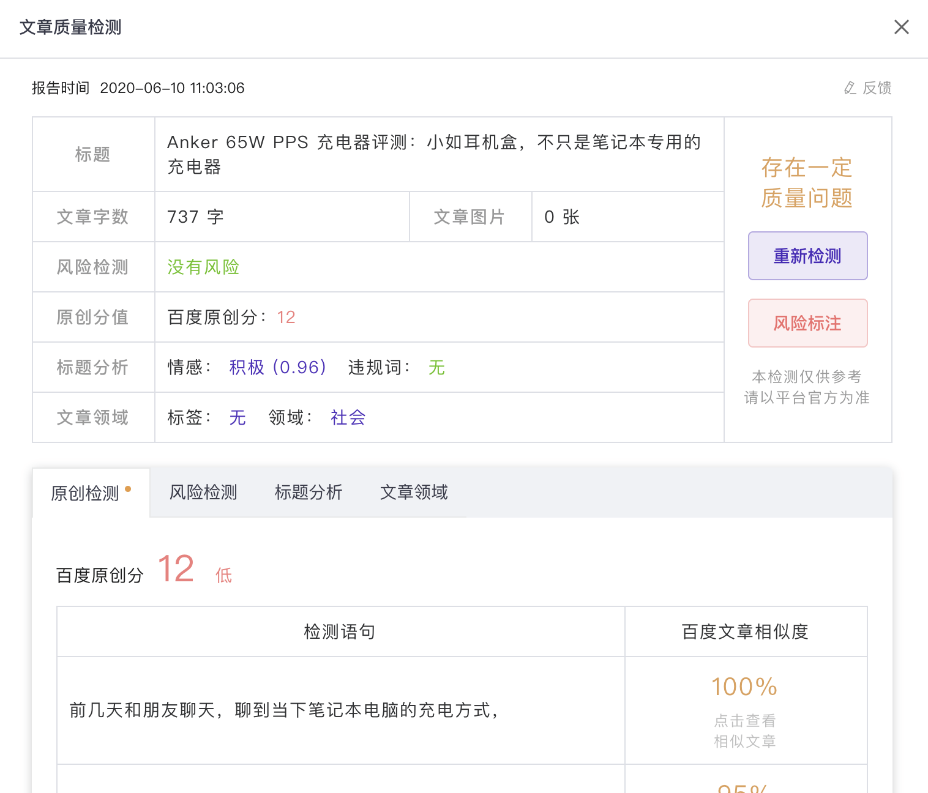Switch to the 风险检测 tab
This screenshot has width=928, height=793.
203,493
